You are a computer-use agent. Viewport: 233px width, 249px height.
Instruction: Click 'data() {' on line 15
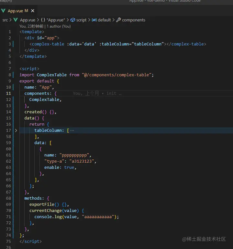click(x=34, y=118)
